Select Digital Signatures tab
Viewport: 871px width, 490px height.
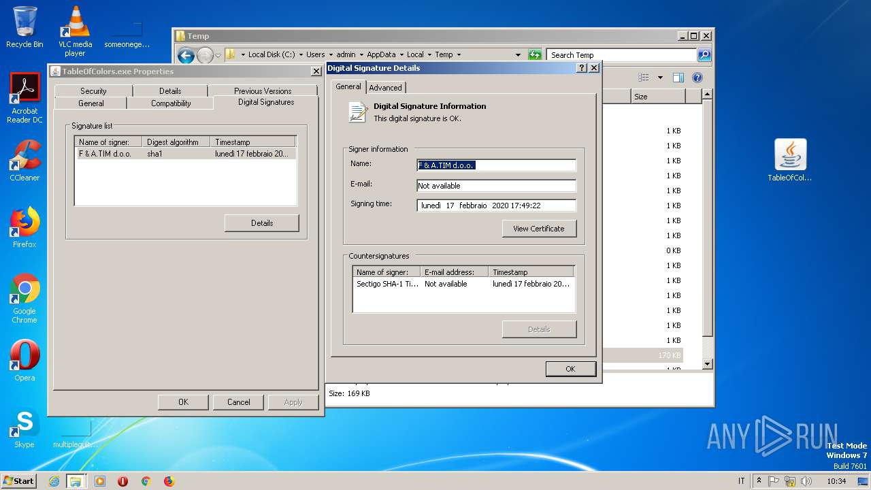pos(266,102)
